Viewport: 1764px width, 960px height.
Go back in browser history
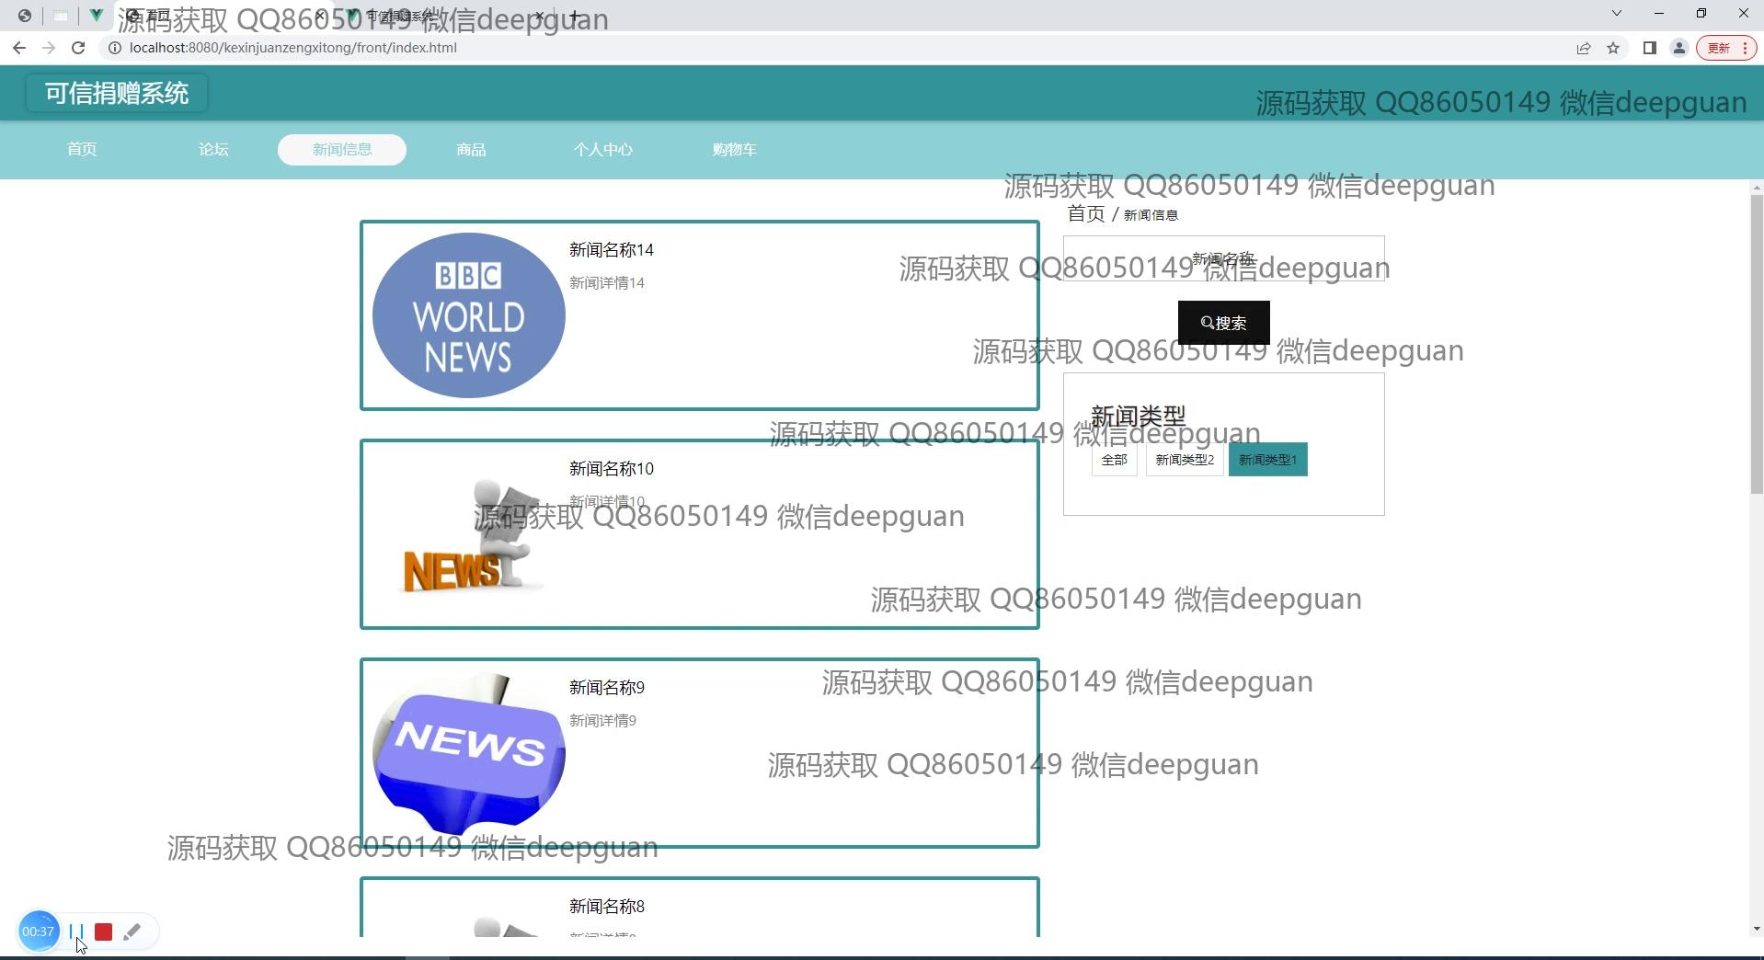point(19,48)
